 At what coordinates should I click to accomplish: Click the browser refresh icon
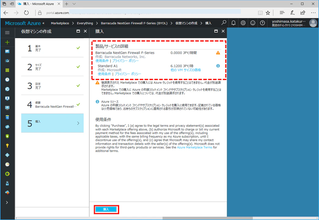pos(26,13)
